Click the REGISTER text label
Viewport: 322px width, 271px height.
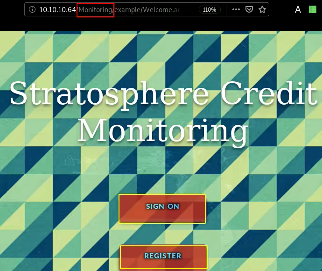pyautogui.click(x=162, y=256)
